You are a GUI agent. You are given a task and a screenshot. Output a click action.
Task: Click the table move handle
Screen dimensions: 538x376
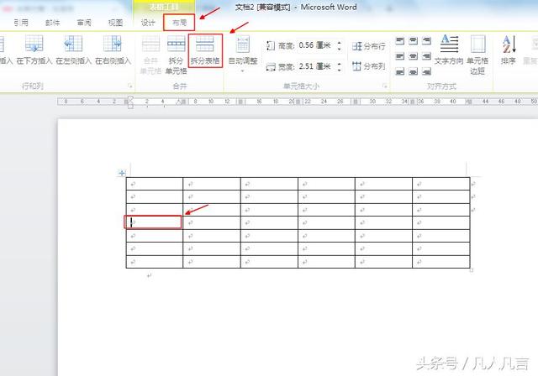122,173
